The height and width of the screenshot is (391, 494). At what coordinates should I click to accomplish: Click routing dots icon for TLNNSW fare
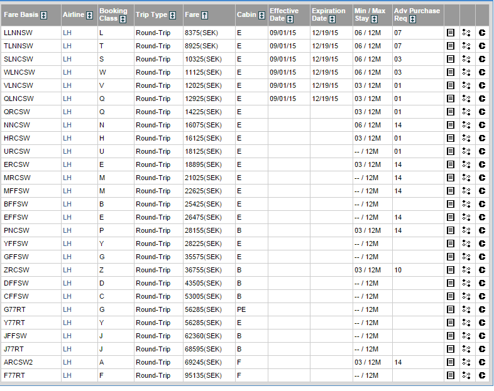click(x=466, y=46)
